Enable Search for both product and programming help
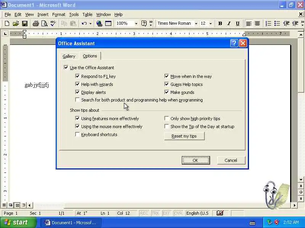 pos(77,100)
